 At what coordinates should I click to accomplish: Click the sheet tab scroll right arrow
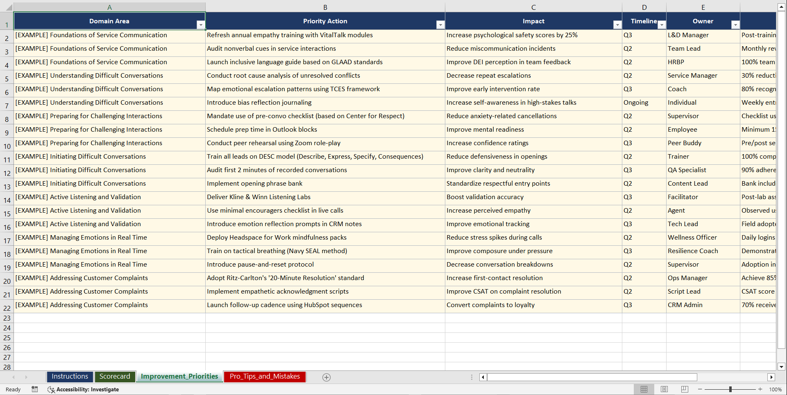26,377
